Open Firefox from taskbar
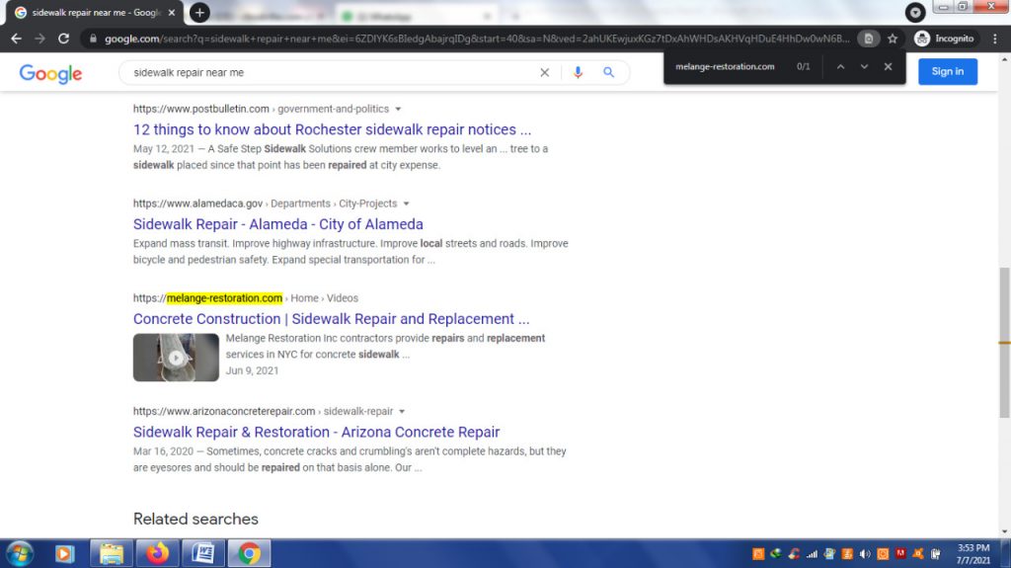The image size is (1011, 568). pos(157,554)
